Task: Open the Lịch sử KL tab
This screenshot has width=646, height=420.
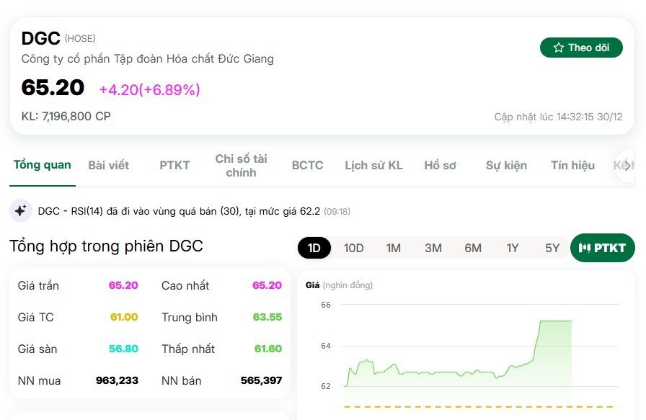Action: coord(373,166)
